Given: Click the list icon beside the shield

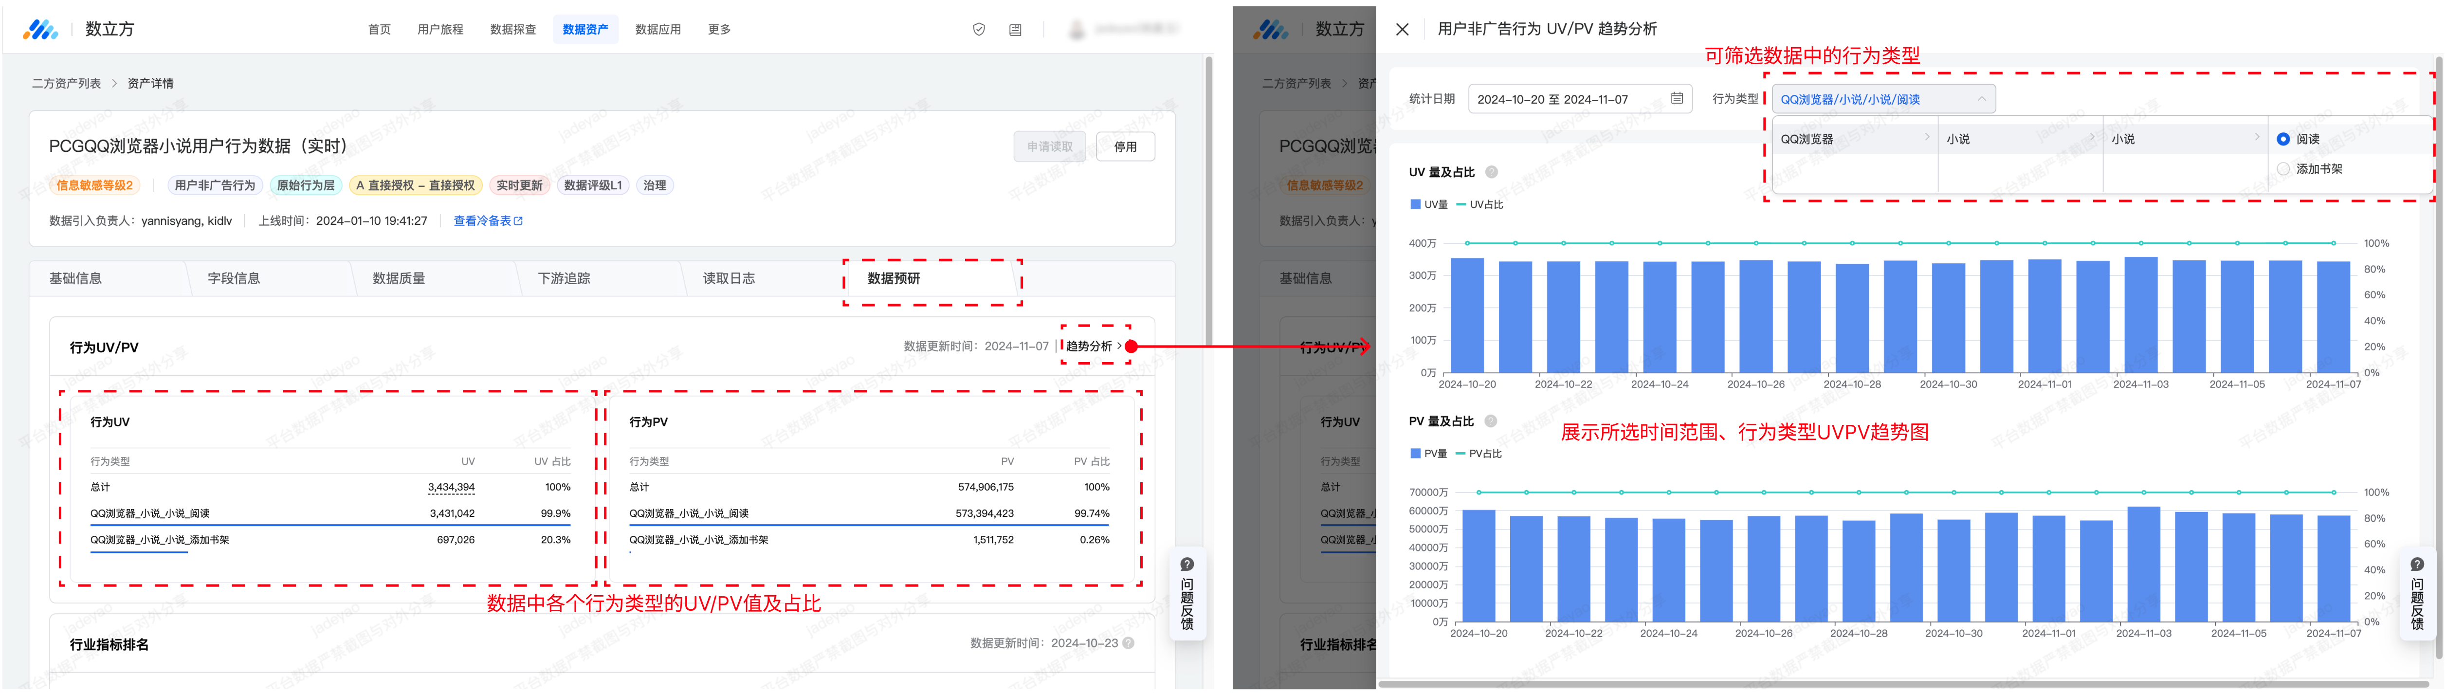Looking at the screenshot, I should [1015, 29].
